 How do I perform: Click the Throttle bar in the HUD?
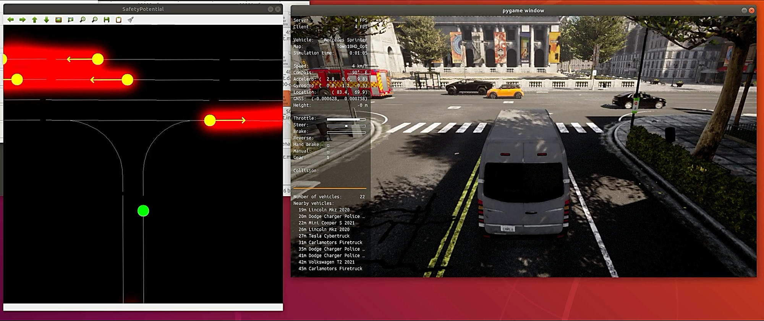pos(346,119)
